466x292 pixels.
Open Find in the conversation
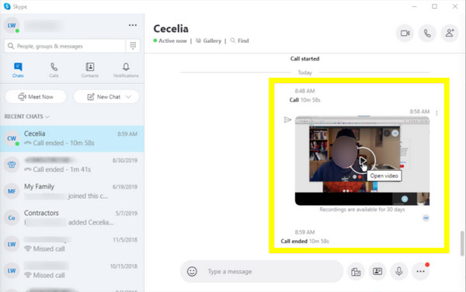(x=239, y=40)
